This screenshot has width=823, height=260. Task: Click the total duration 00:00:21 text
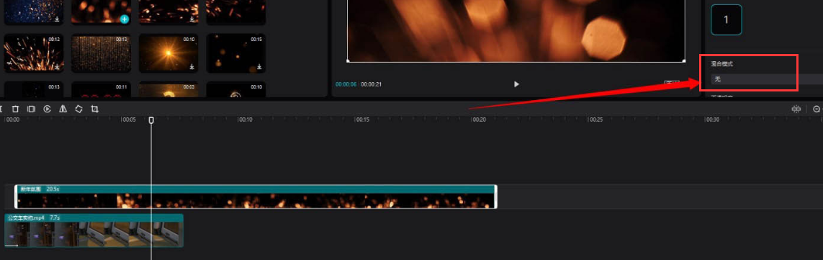point(371,84)
